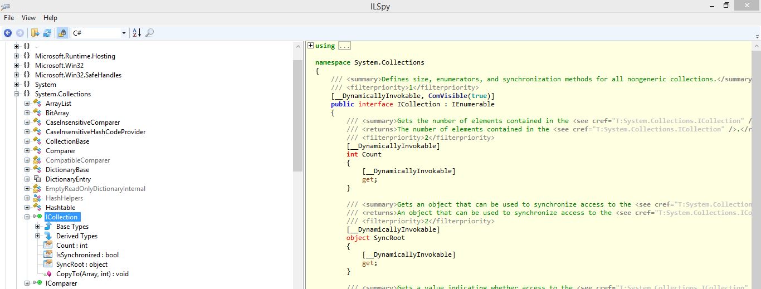The height and width of the screenshot is (289, 761).
Task: Click the CopyTo method icon
Action: (48, 273)
